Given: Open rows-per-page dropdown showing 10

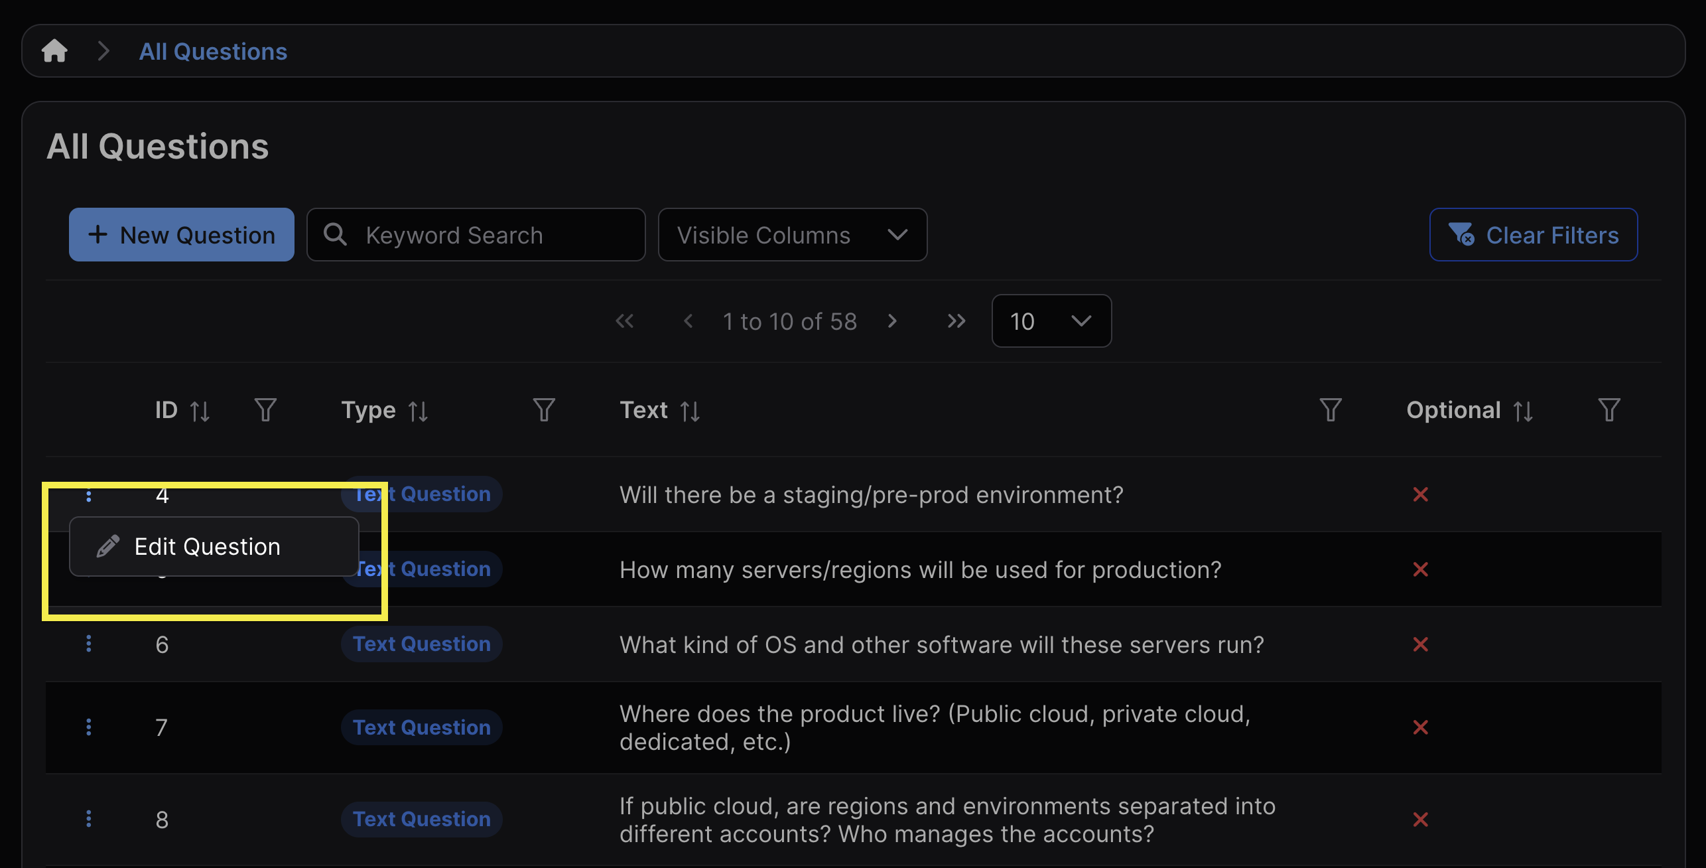Looking at the screenshot, I should click(1051, 322).
